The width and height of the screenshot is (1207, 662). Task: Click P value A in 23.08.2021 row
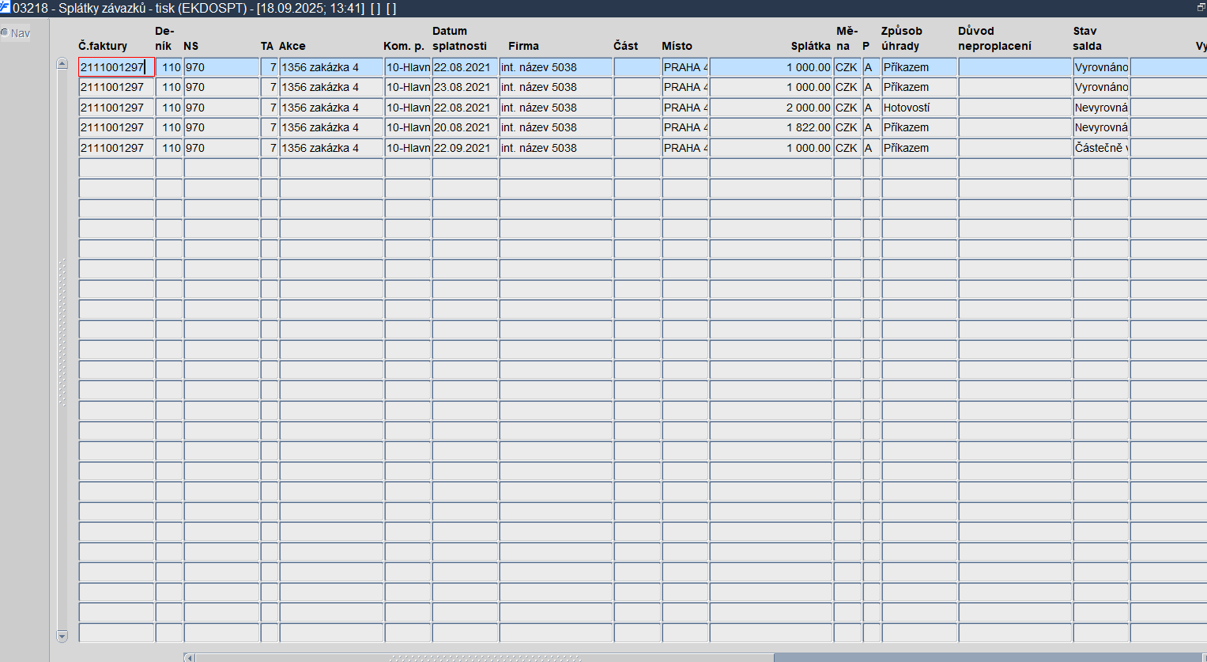click(872, 87)
